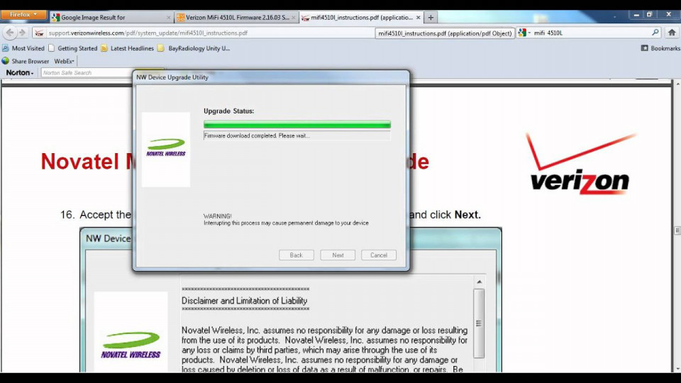Open Latest Headlines feed bookmark

pos(127,48)
